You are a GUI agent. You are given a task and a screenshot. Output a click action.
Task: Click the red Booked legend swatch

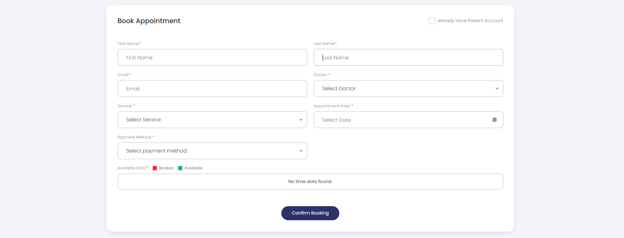pyautogui.click(x=155, y=168)
